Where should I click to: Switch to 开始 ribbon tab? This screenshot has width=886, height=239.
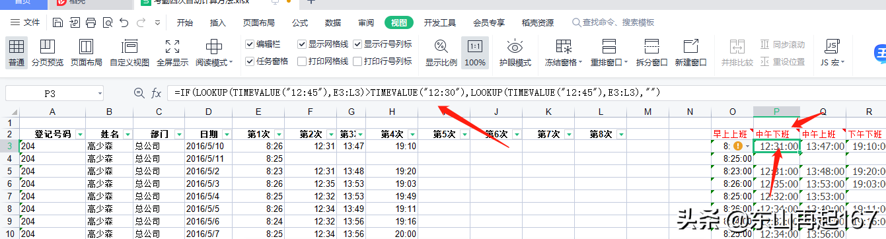point(185,23)
